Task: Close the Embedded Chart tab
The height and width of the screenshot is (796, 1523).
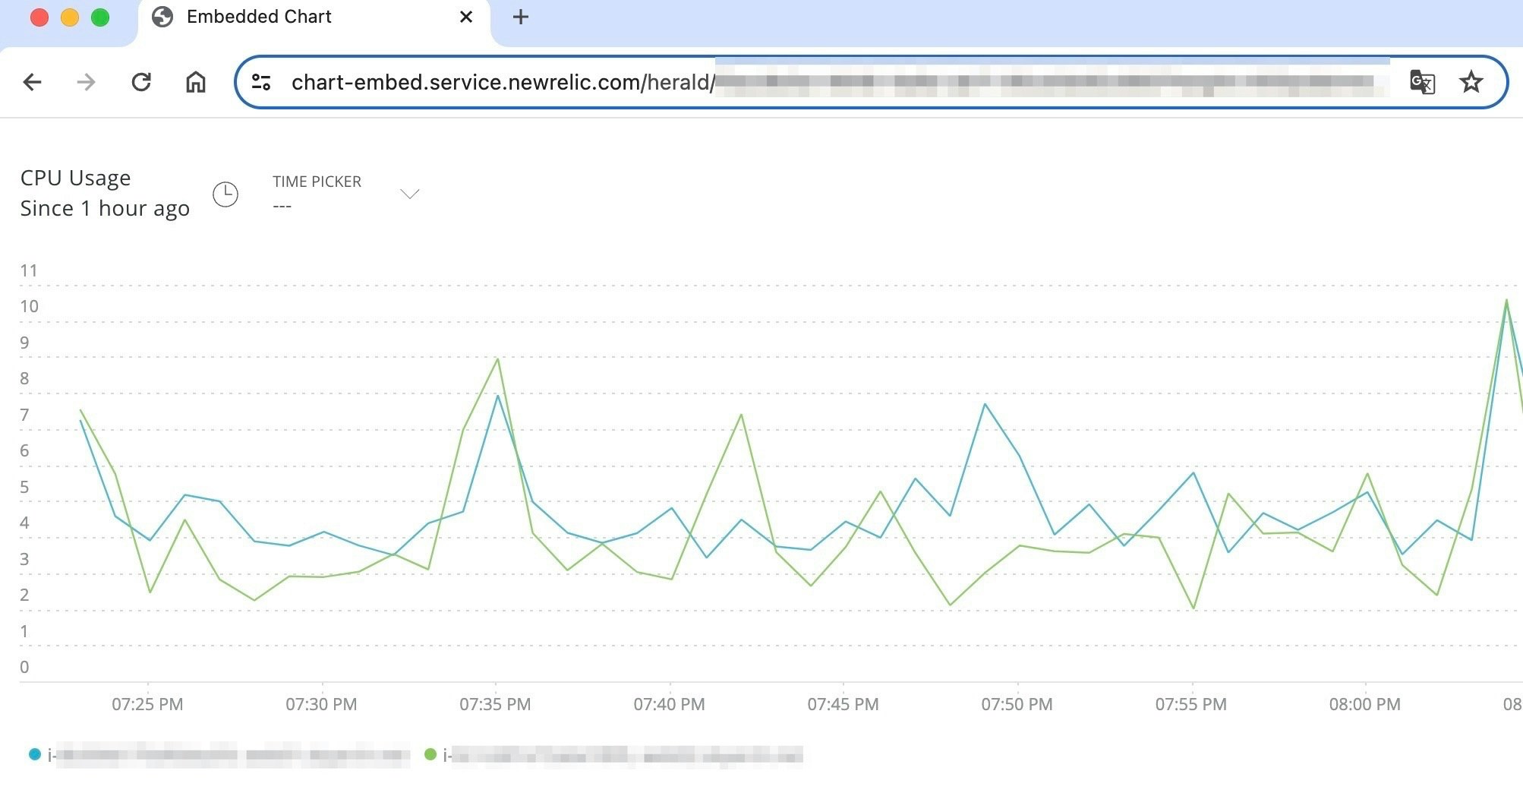Action: 466,17
